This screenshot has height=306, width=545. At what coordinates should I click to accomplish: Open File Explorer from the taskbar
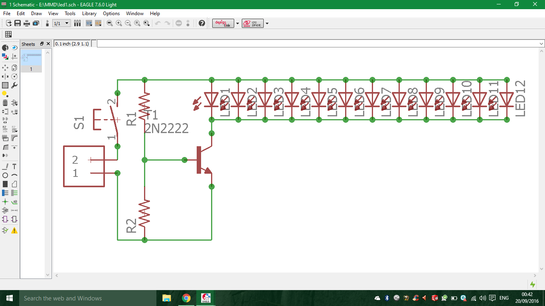[167, 298]
